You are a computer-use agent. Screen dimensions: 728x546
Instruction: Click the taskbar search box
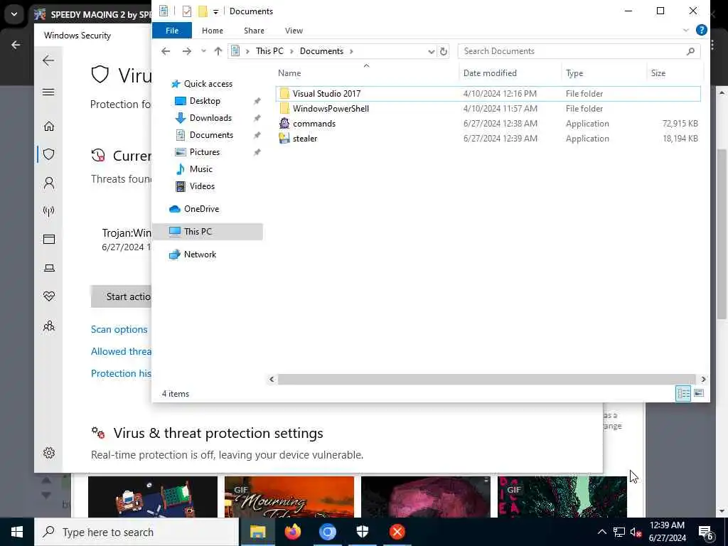point(136,532)
